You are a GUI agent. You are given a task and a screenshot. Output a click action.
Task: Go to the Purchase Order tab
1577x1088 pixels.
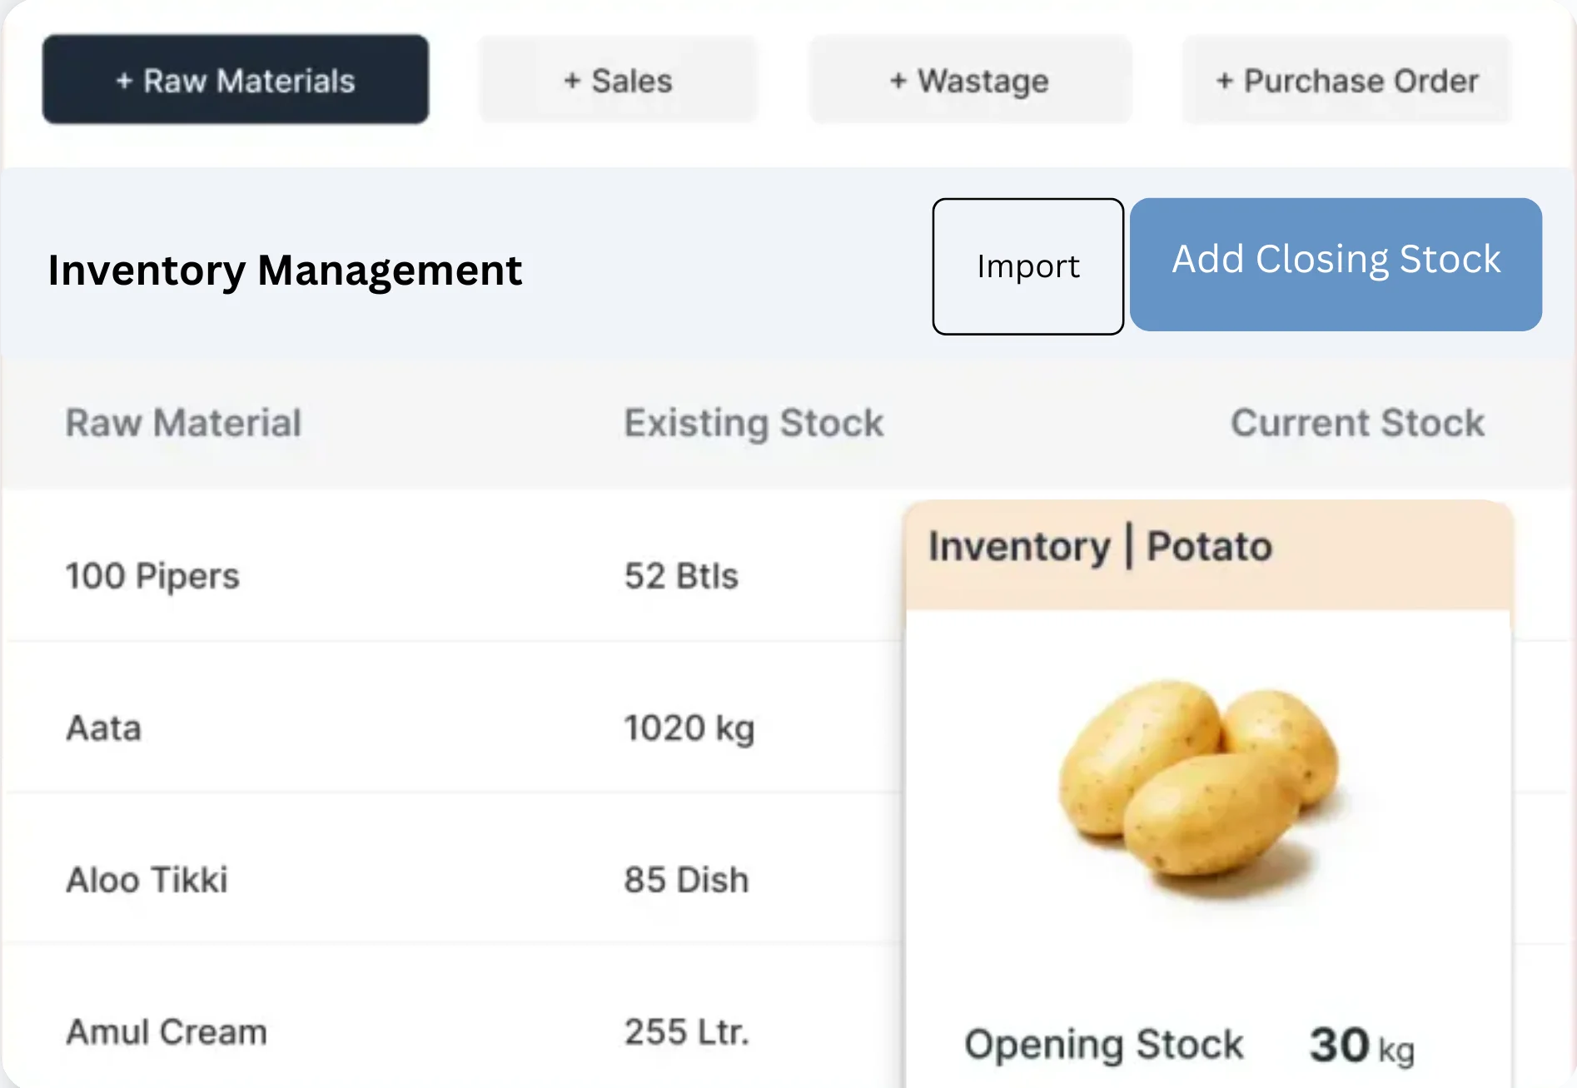[x=1346, y=80]
